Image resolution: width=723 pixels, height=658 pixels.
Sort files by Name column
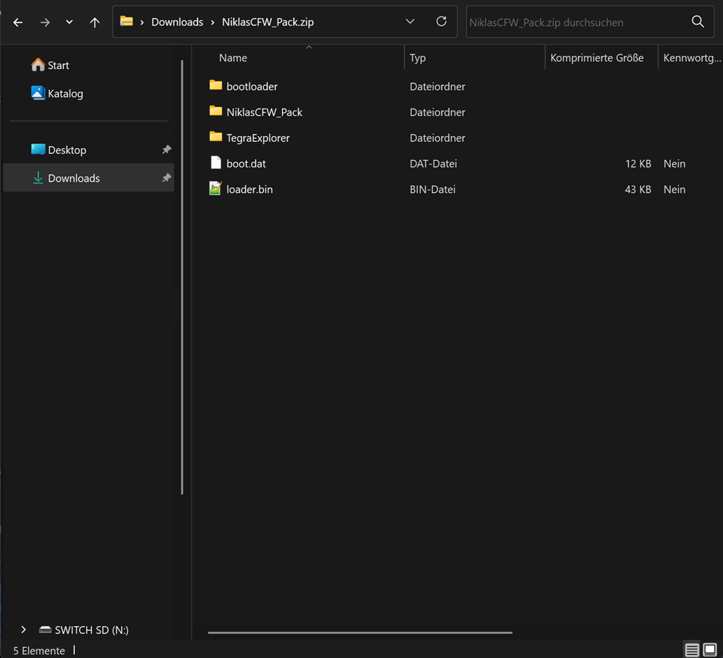(233, 58)
